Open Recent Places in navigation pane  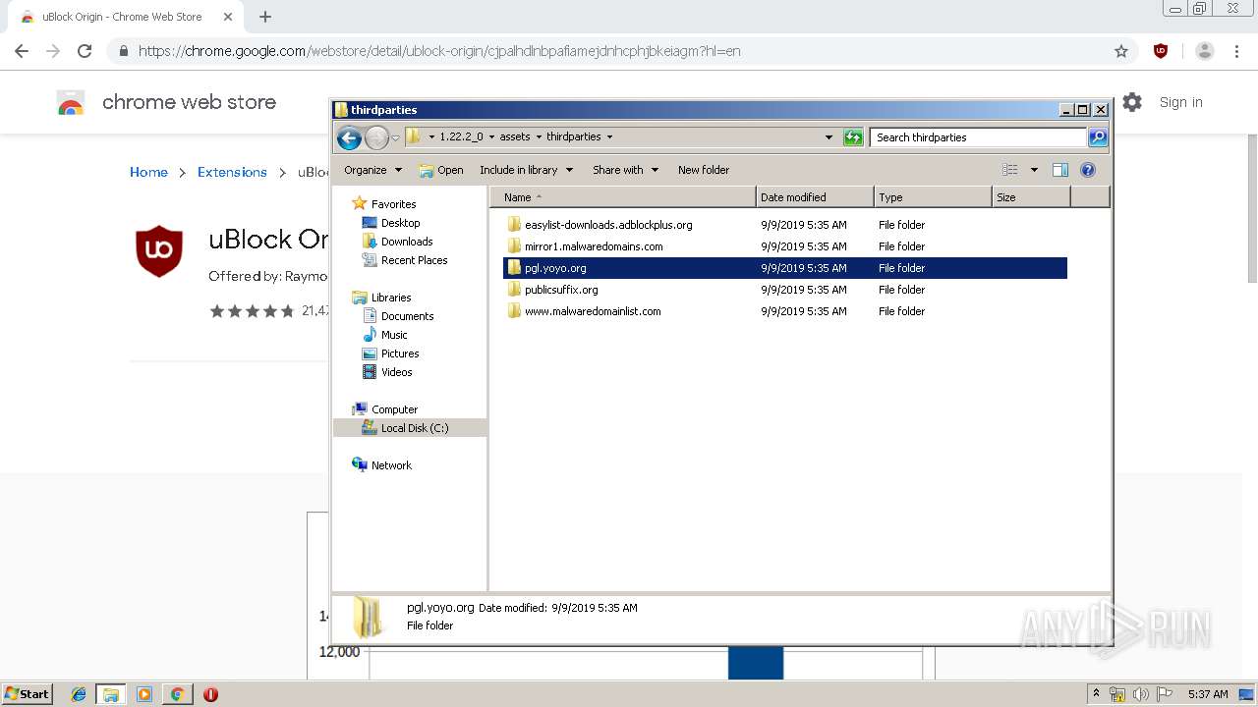click(414, 260)
